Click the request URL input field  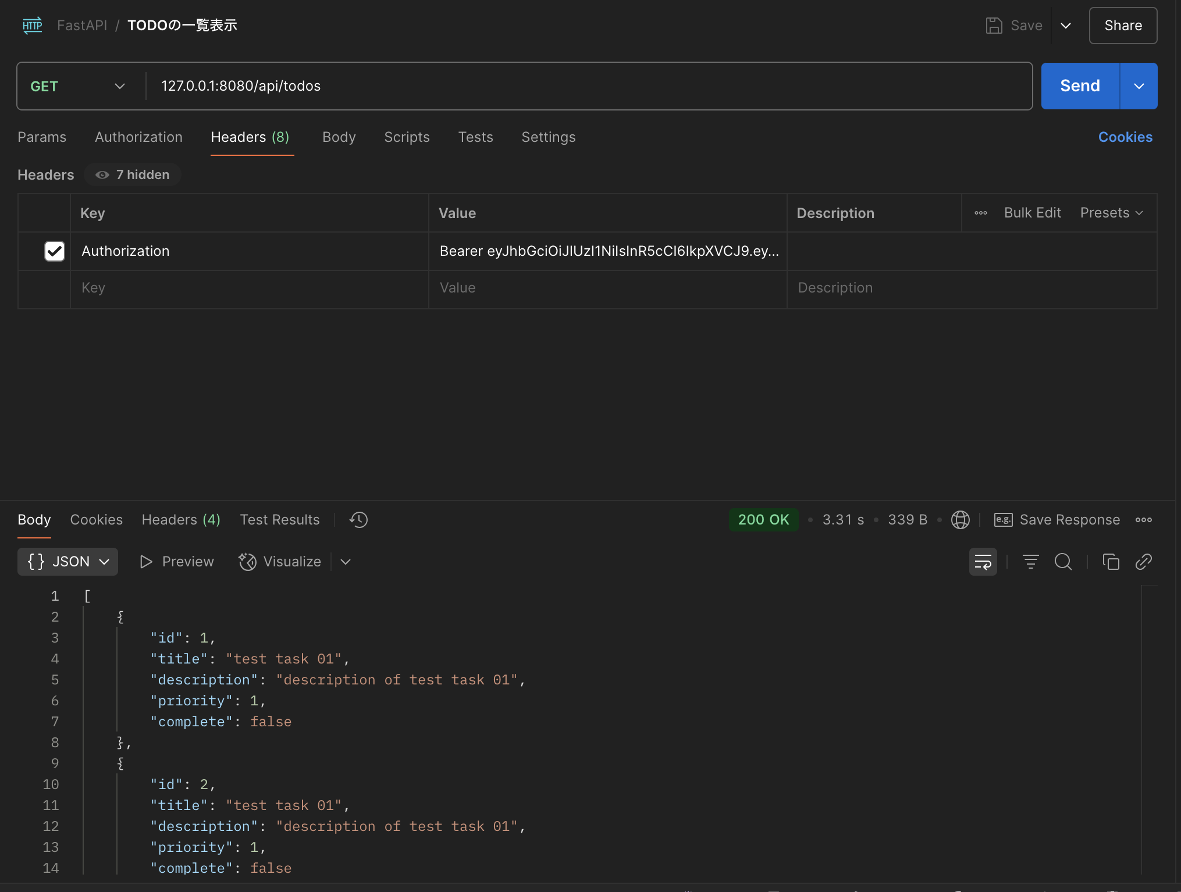[588, 86]
